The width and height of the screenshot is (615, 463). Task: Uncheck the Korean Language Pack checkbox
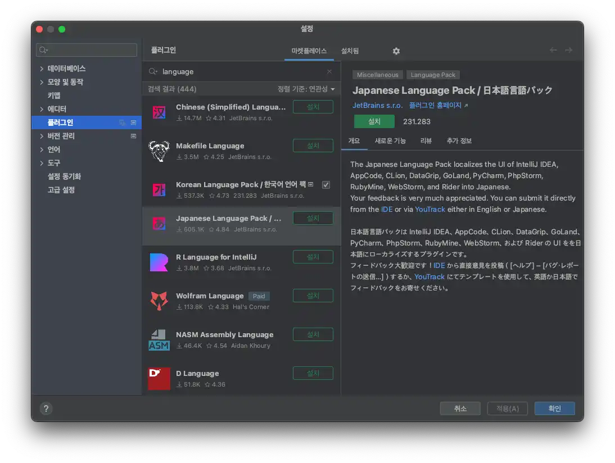click(326, 185)
